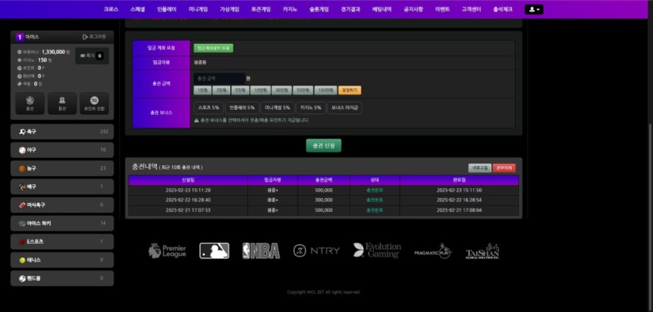
Task: Open the 카지노 top menu
Action: click(x=290, y=9)
